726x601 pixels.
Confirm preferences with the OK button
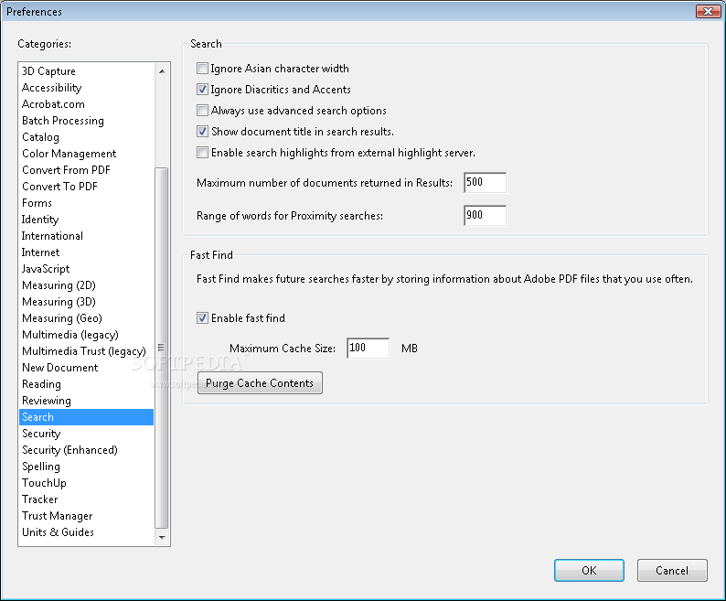(x=589, y=571)
